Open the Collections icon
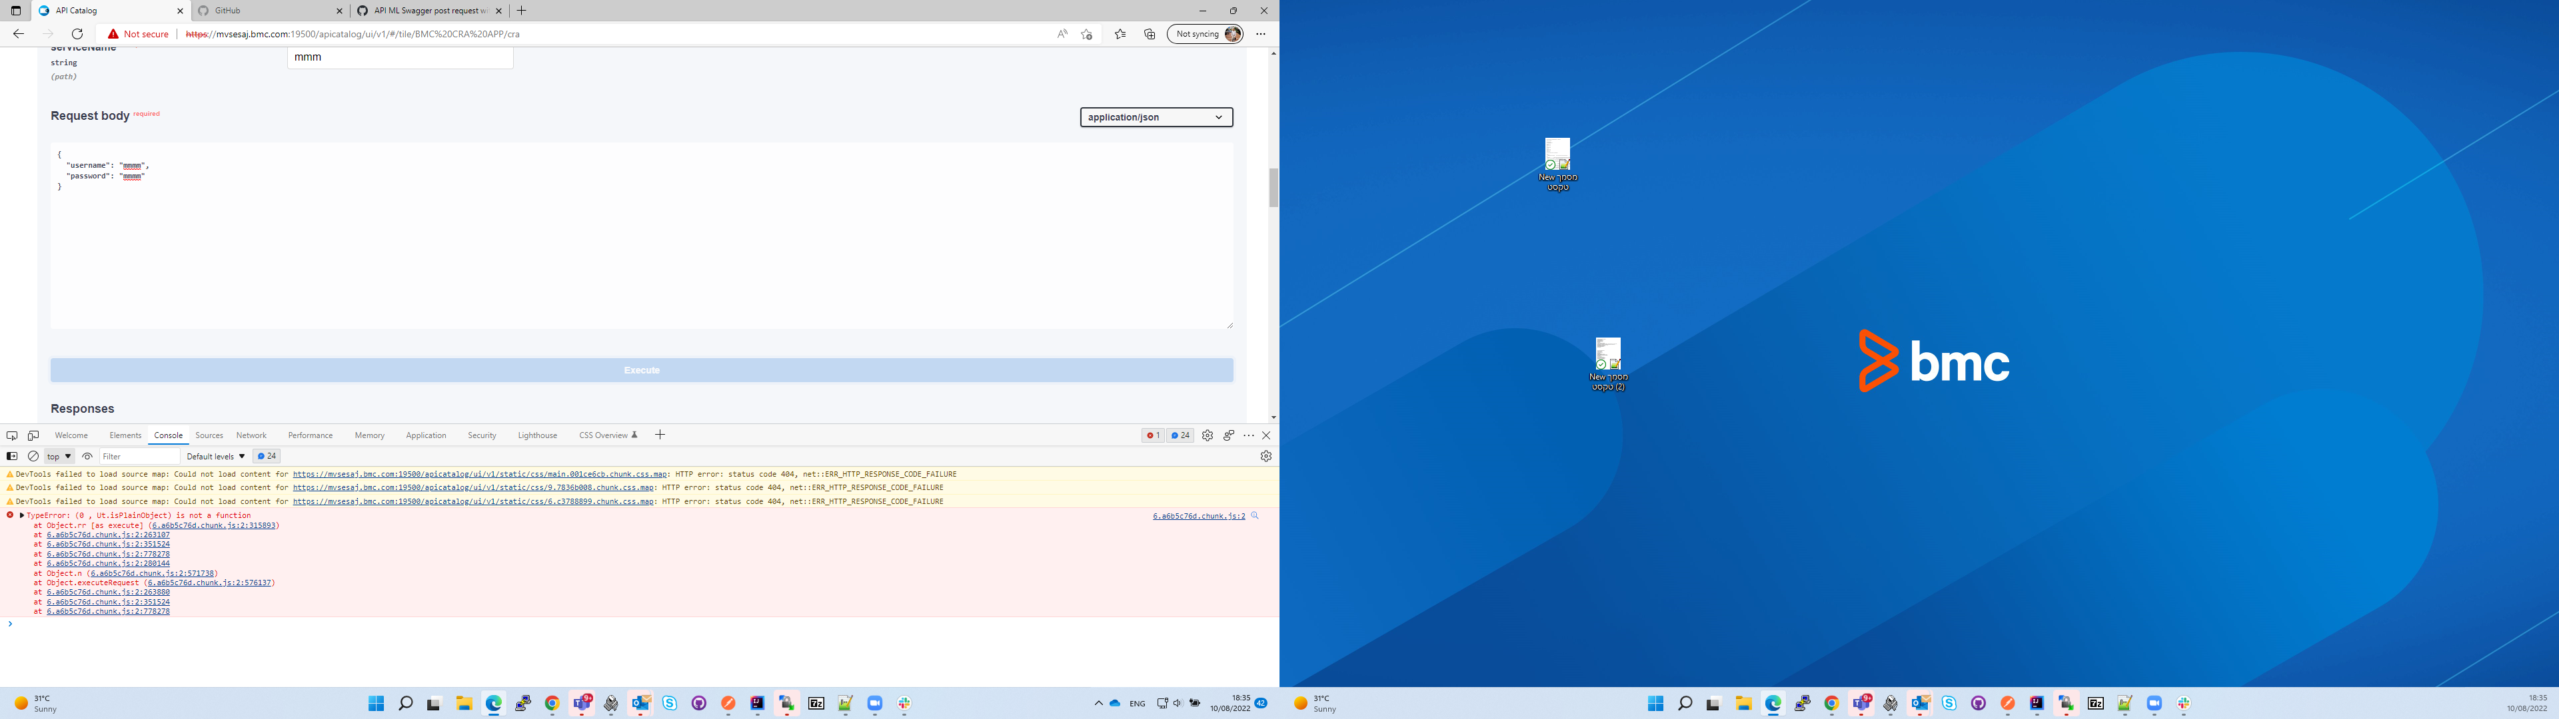 [1150, 34]
